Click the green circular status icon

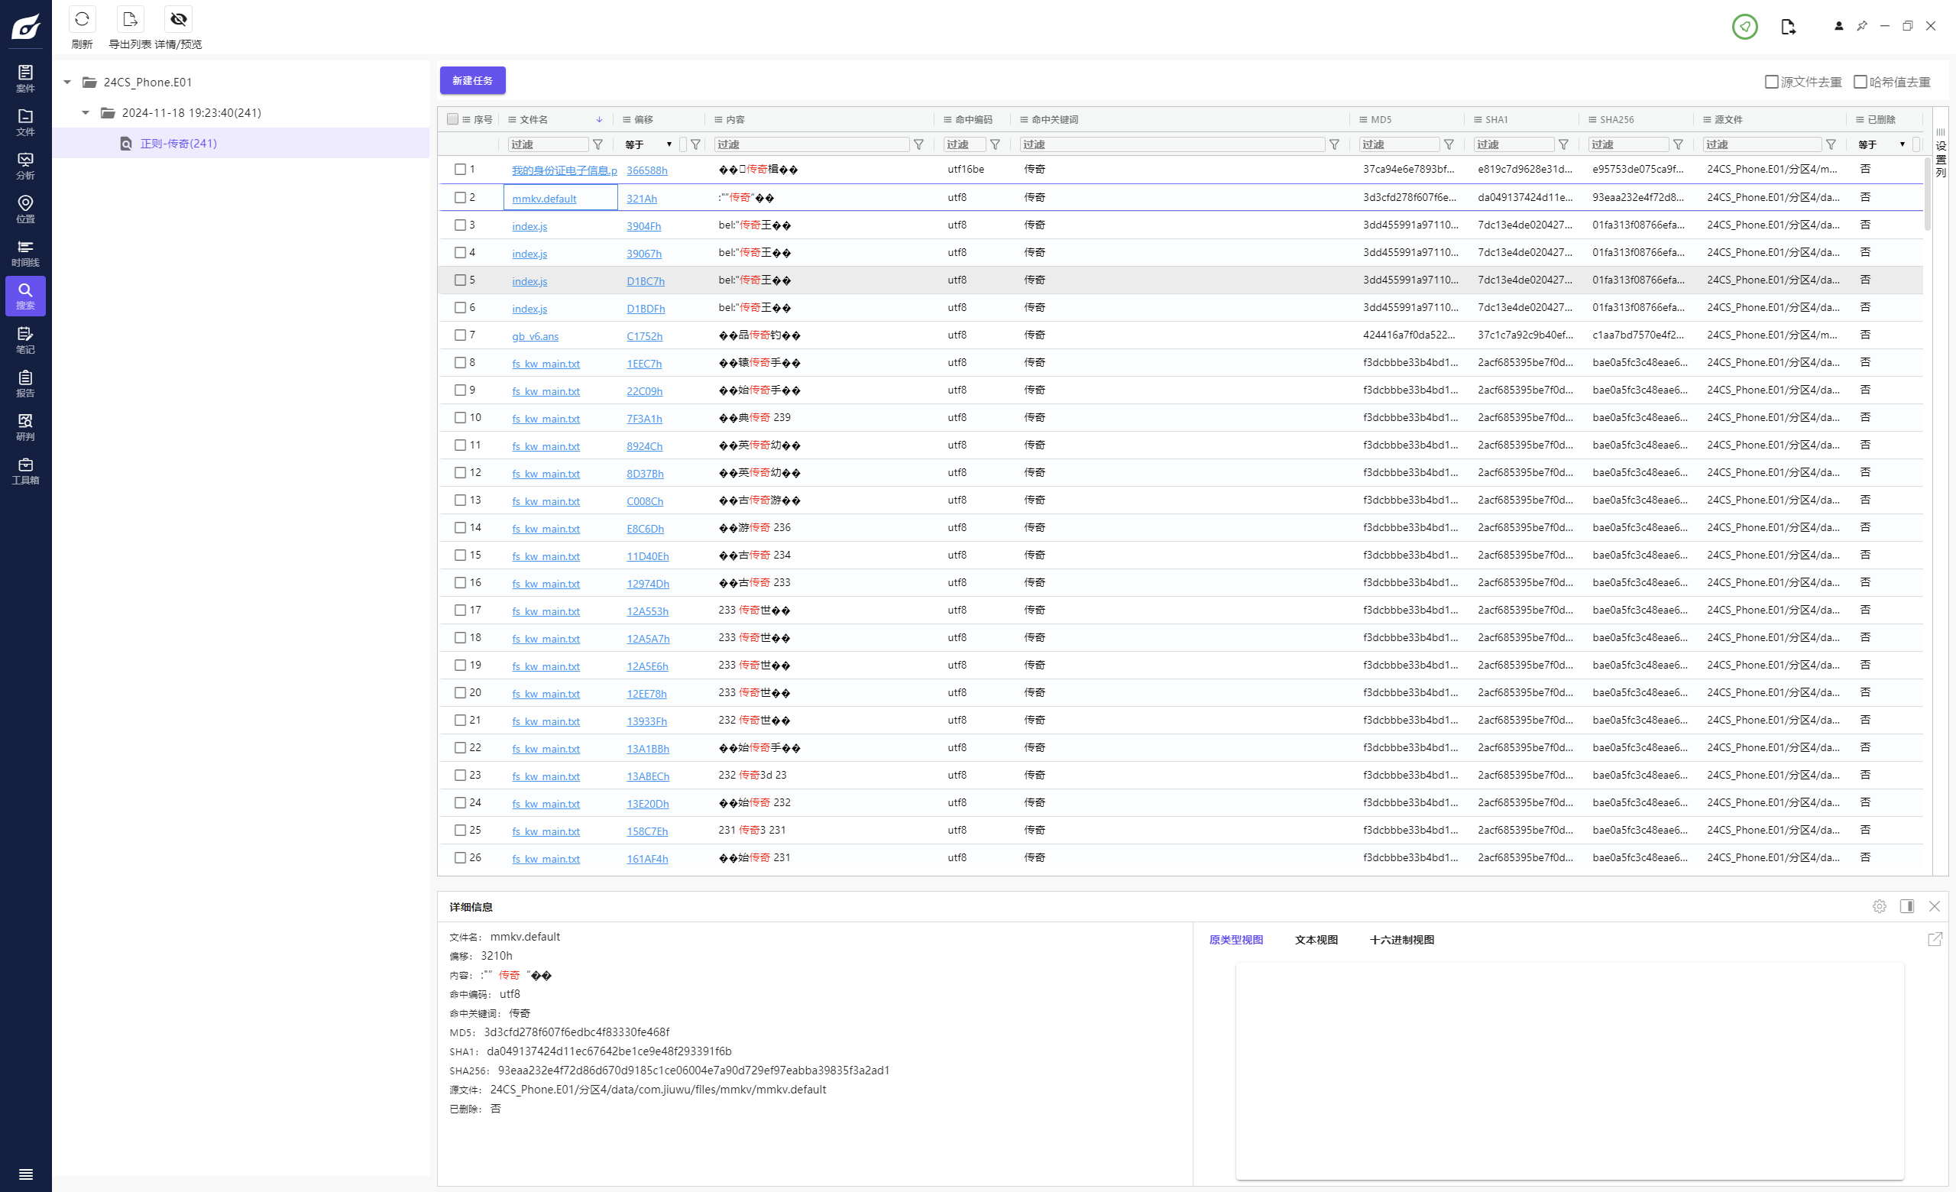(1744, 26)
